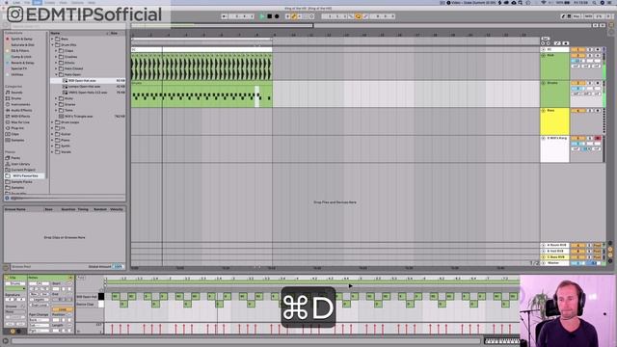Solo the Kick track
Image resolution: width=617 pixels, height=347 pixels.
point(590,56)
